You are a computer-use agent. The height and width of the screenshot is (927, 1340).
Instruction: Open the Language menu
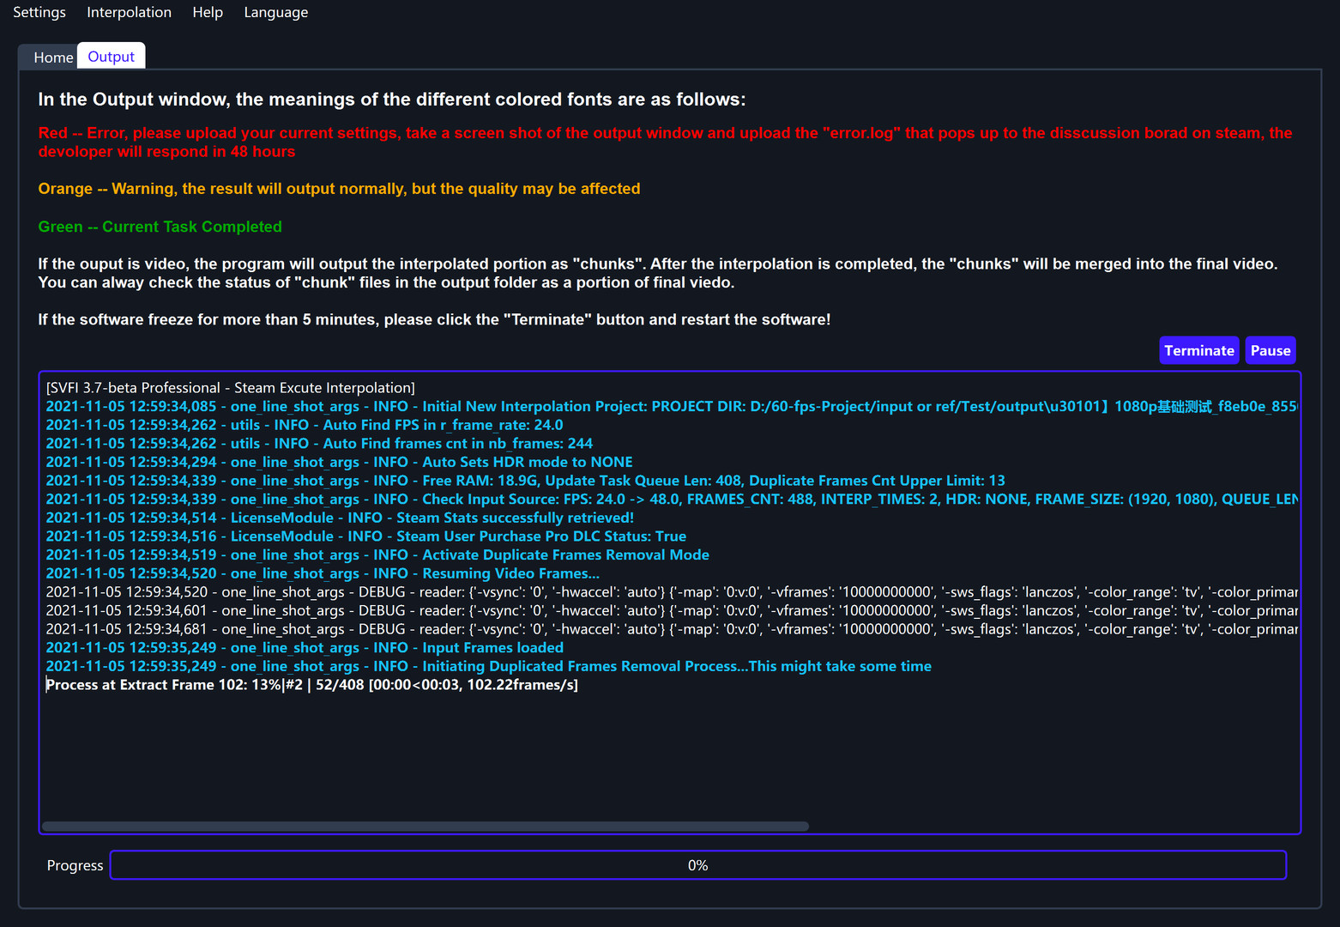click(x=275, y=12)
